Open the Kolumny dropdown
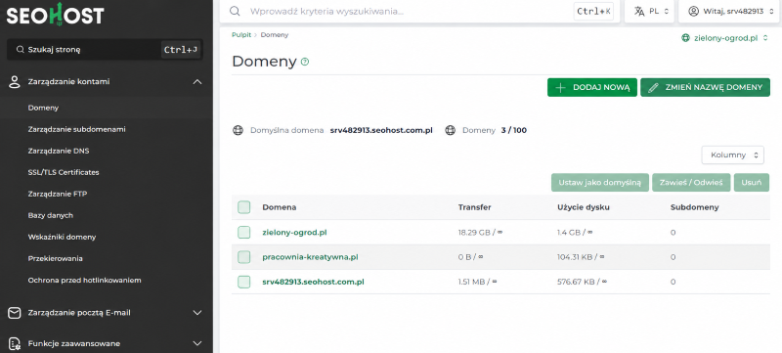The height and width of the screenshot is (353, 782). point(732,155)
